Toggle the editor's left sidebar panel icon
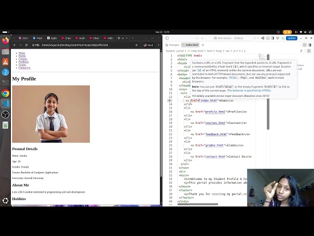Image resolution: width=314 pixels, height=236 pixels. [x=167, y=38]
